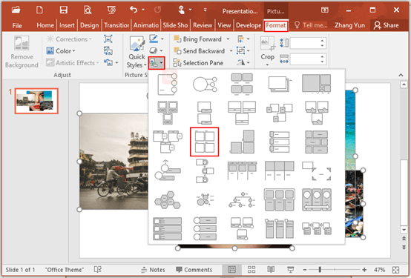Toggle the Comments pane

click(194, 270)
